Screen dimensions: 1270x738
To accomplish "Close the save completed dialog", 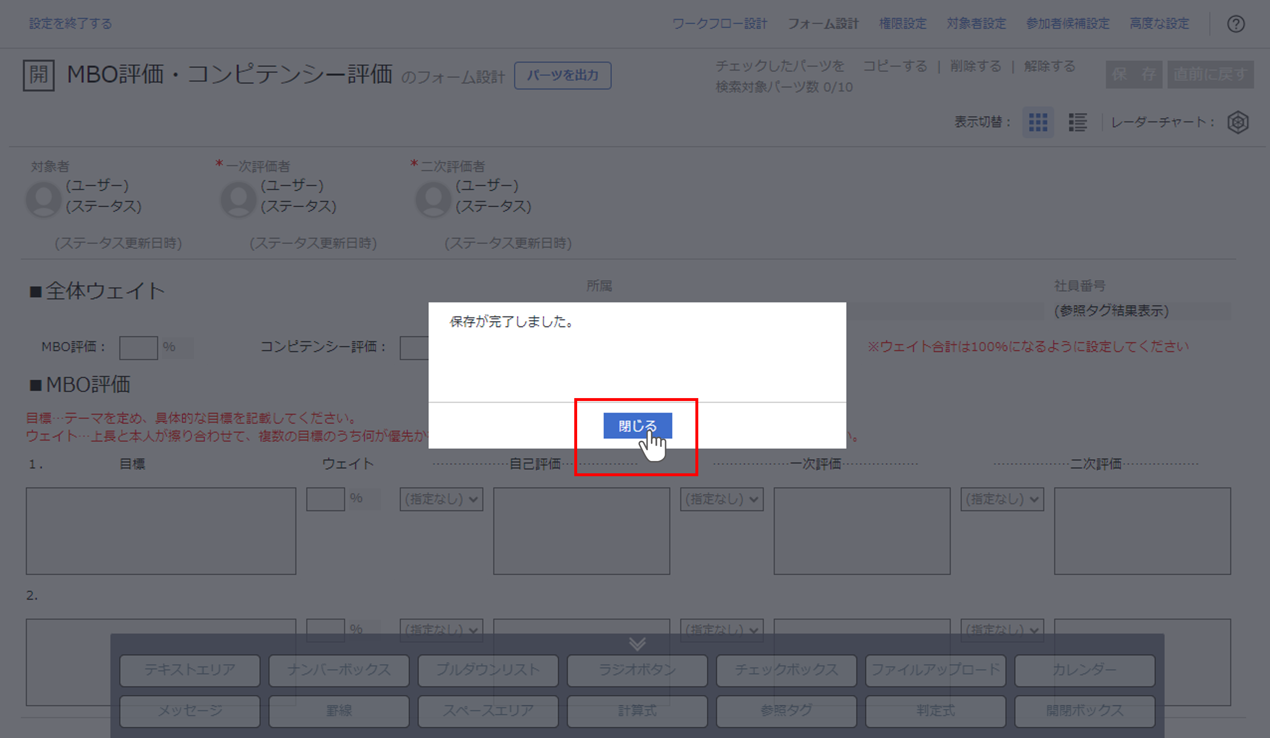I will point(638,426).
